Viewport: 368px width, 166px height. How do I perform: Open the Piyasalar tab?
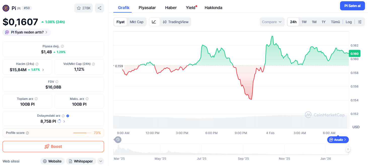[x=147, y=8]
